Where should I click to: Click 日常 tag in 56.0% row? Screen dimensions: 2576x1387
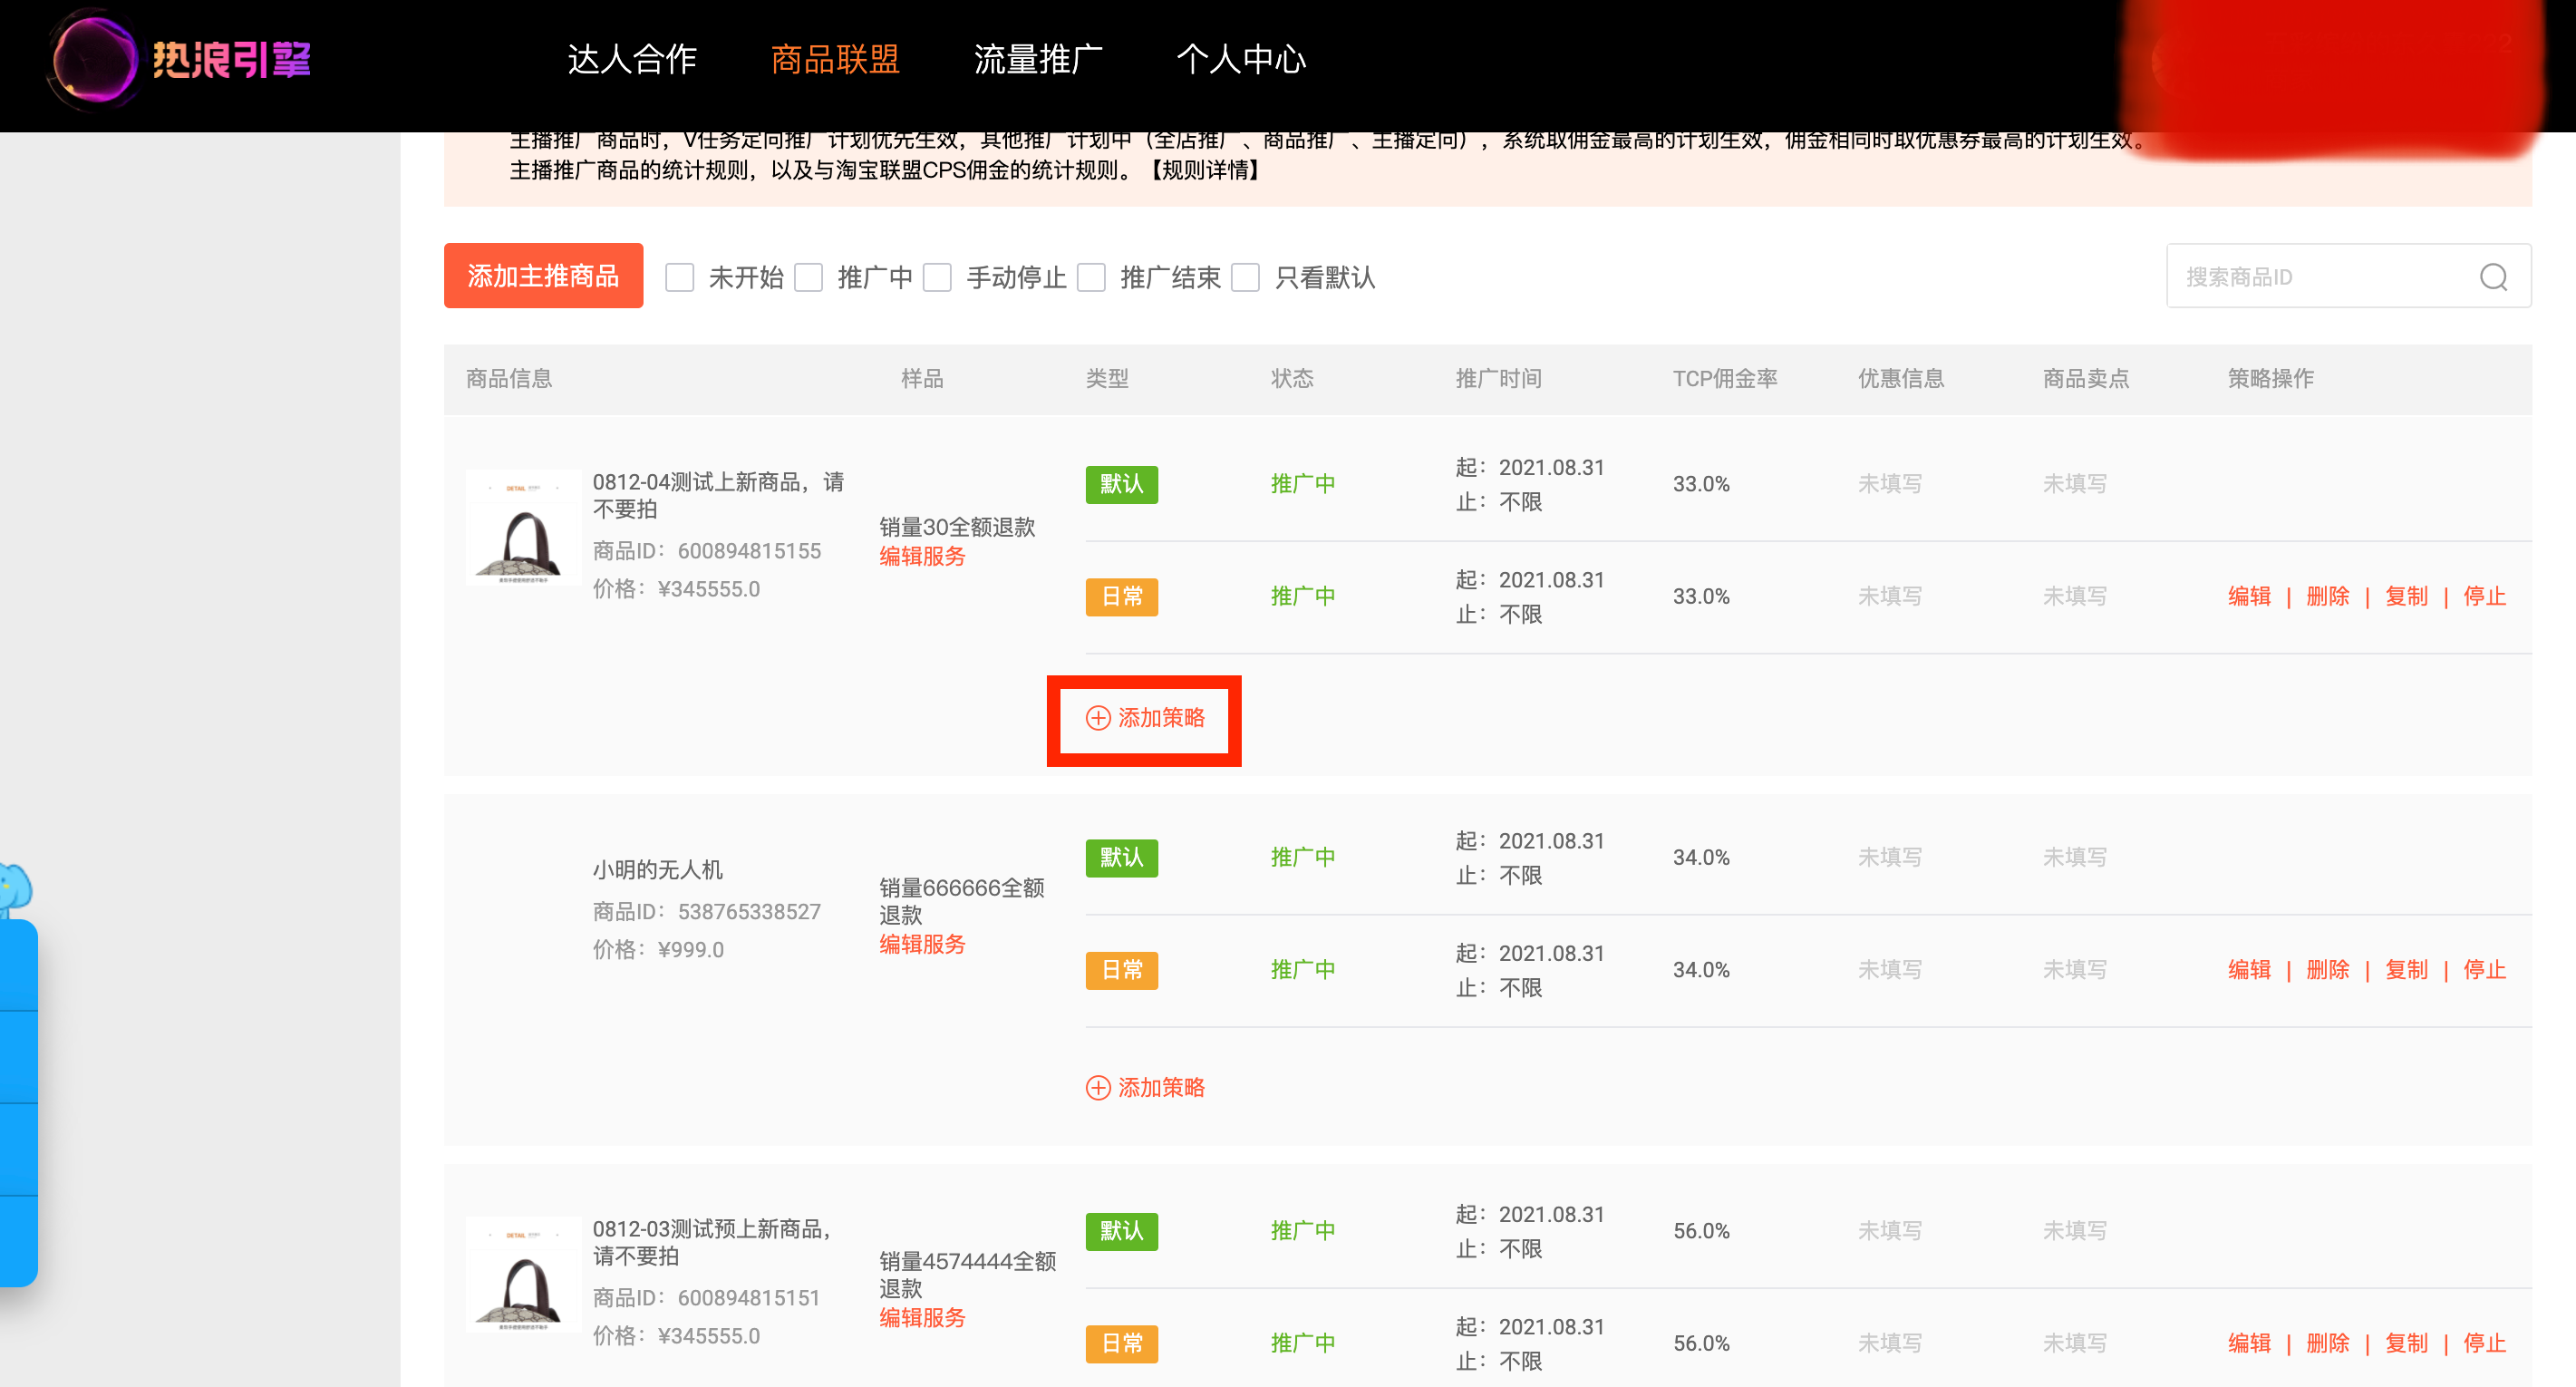[x=1121, y=1344]
